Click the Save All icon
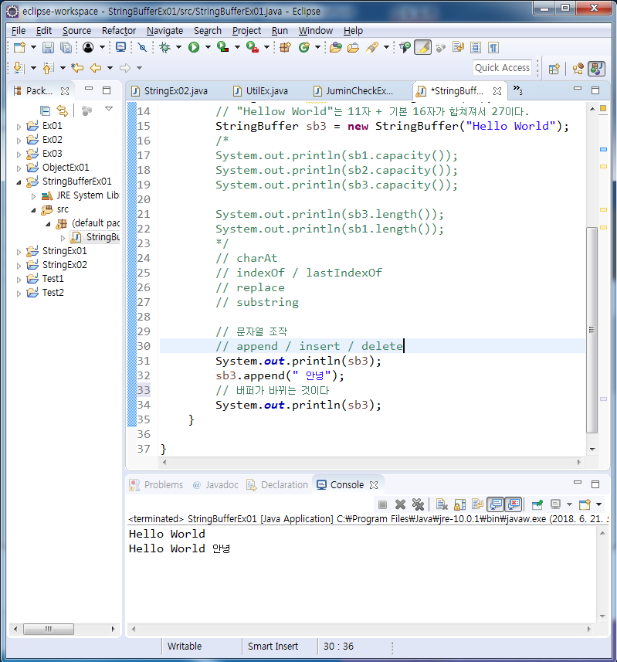The image size is (617, 662). pyautogui.click(x=66, y=47)
